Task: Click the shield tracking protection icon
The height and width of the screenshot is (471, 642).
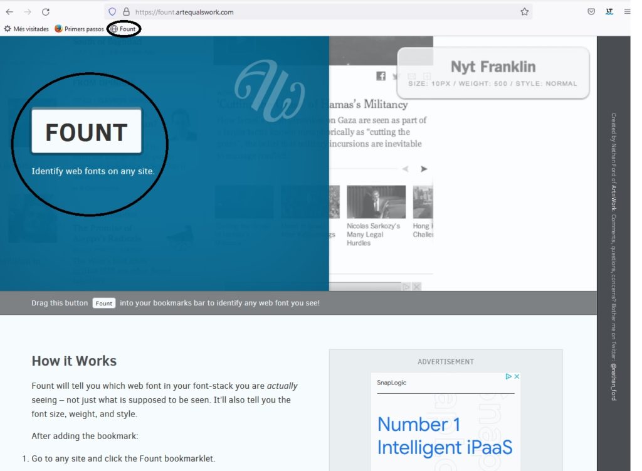Action: 113,11
